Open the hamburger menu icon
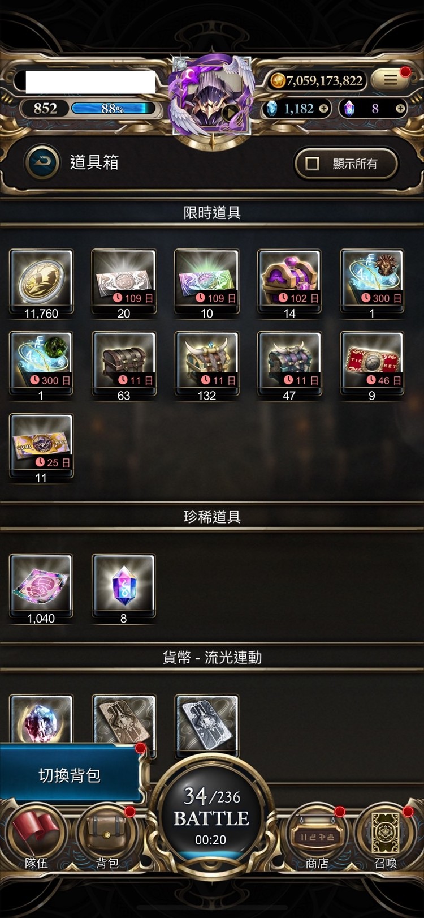The image size is (424, 918). [391, 80]
